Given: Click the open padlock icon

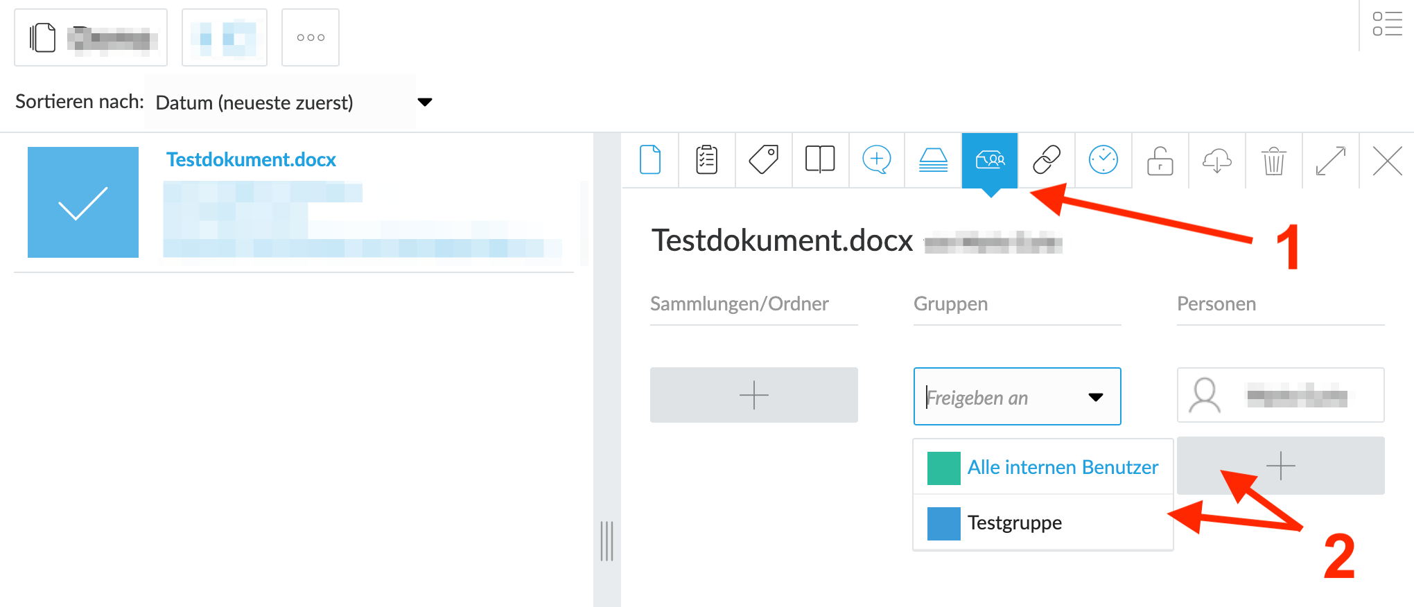Looking at the screenshot, I should (x=1160, y=160).
